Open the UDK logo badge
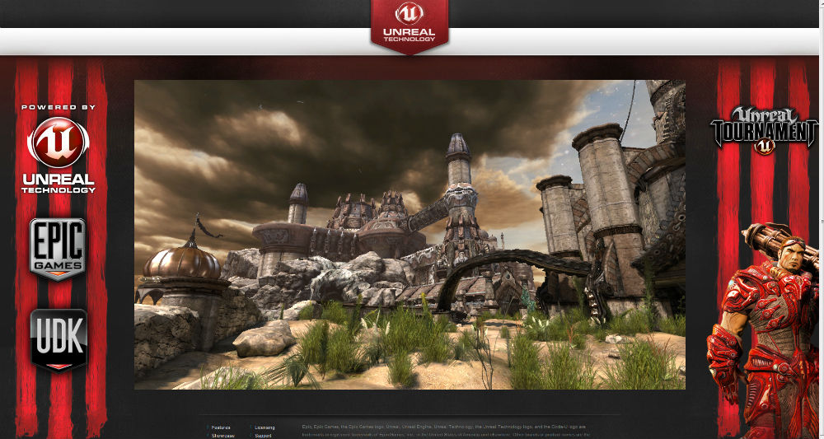The image size is (824, 439). (59, 340)
